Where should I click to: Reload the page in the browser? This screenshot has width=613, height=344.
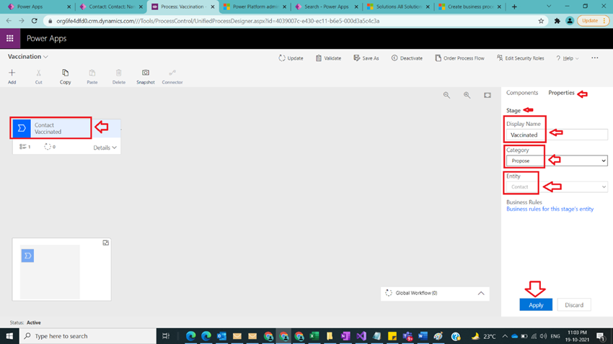(35, 21)
